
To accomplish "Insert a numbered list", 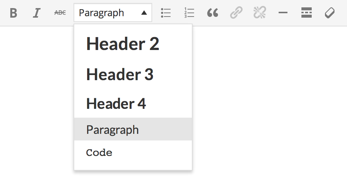I will [189, 13].
